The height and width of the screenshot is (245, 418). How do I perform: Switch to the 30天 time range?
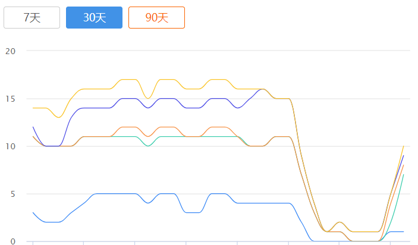coord(94,17)
